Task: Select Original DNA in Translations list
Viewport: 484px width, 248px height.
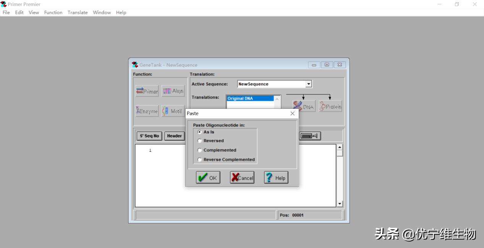Action: (x=250, y=98)
